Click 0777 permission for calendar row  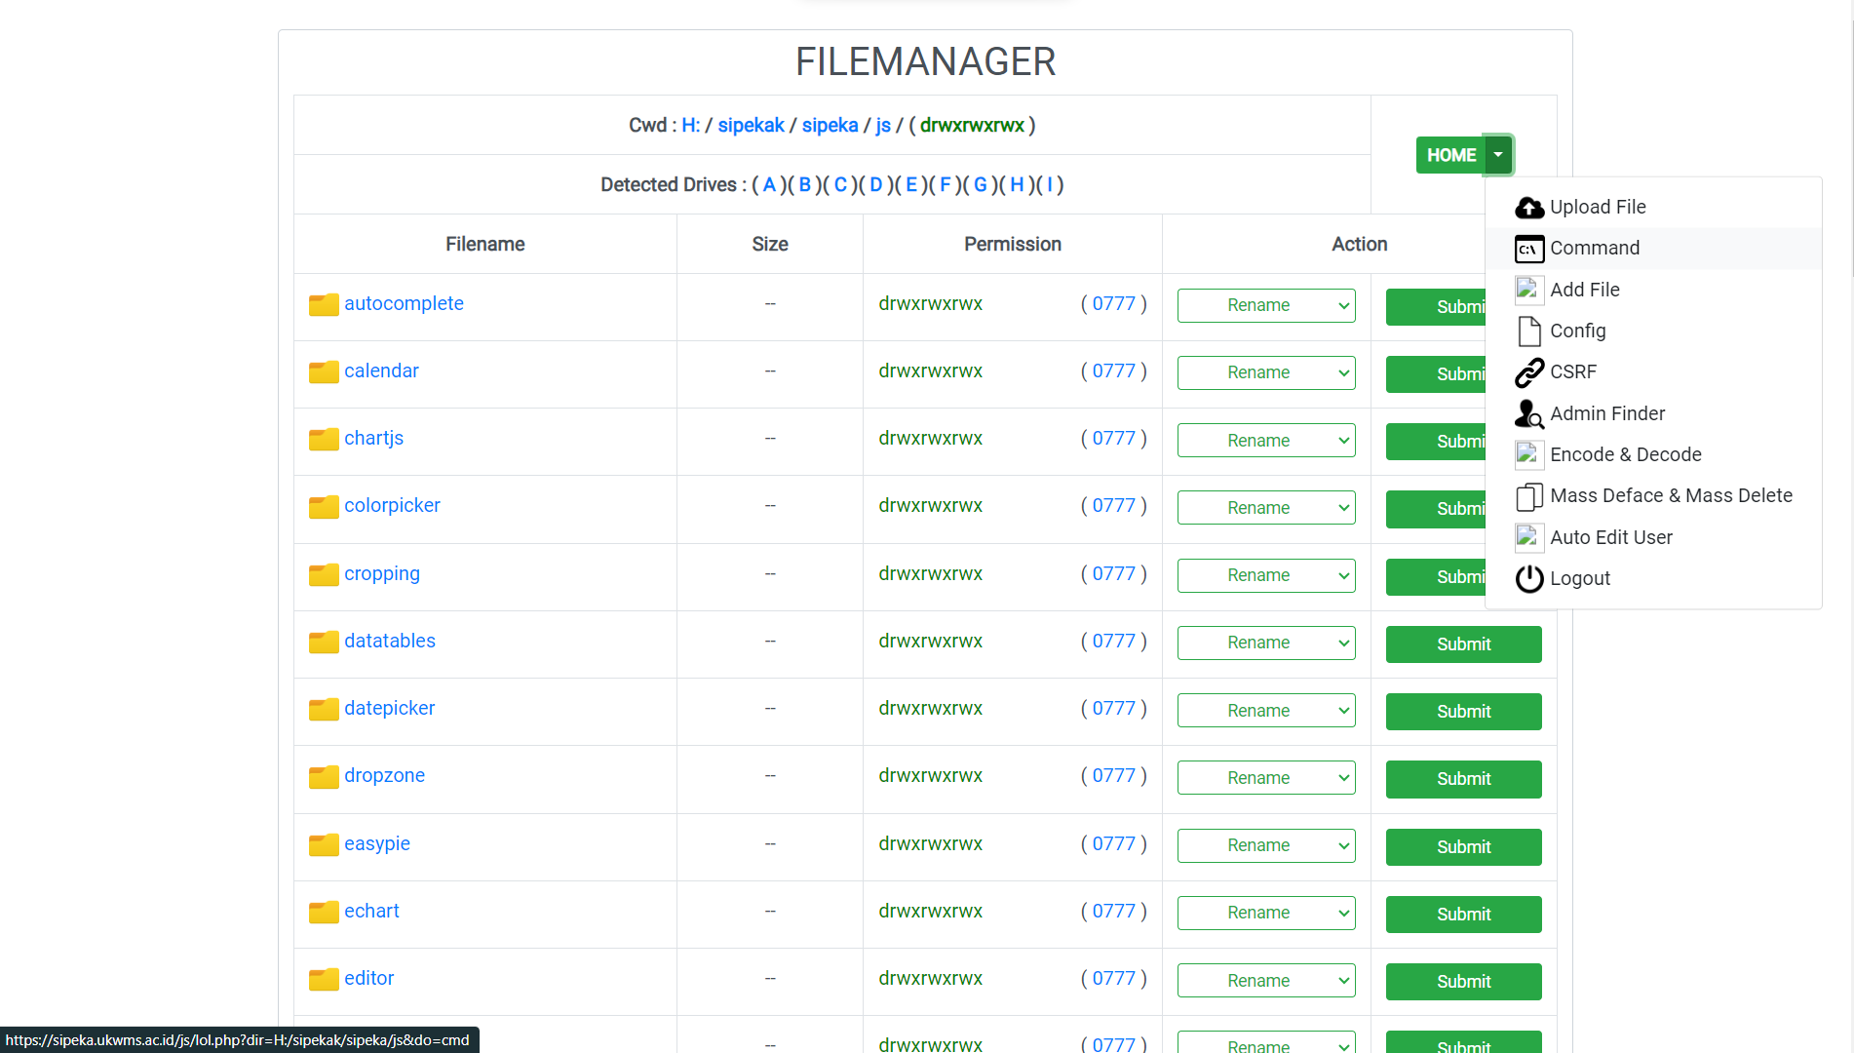(1113, 370)
